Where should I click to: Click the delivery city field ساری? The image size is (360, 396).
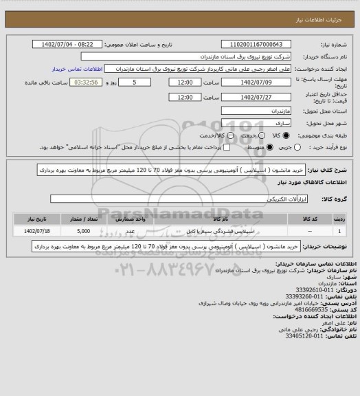[256, 123]
